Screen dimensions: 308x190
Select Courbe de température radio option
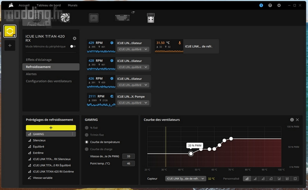pyautogui.click(x=87, y=142)
